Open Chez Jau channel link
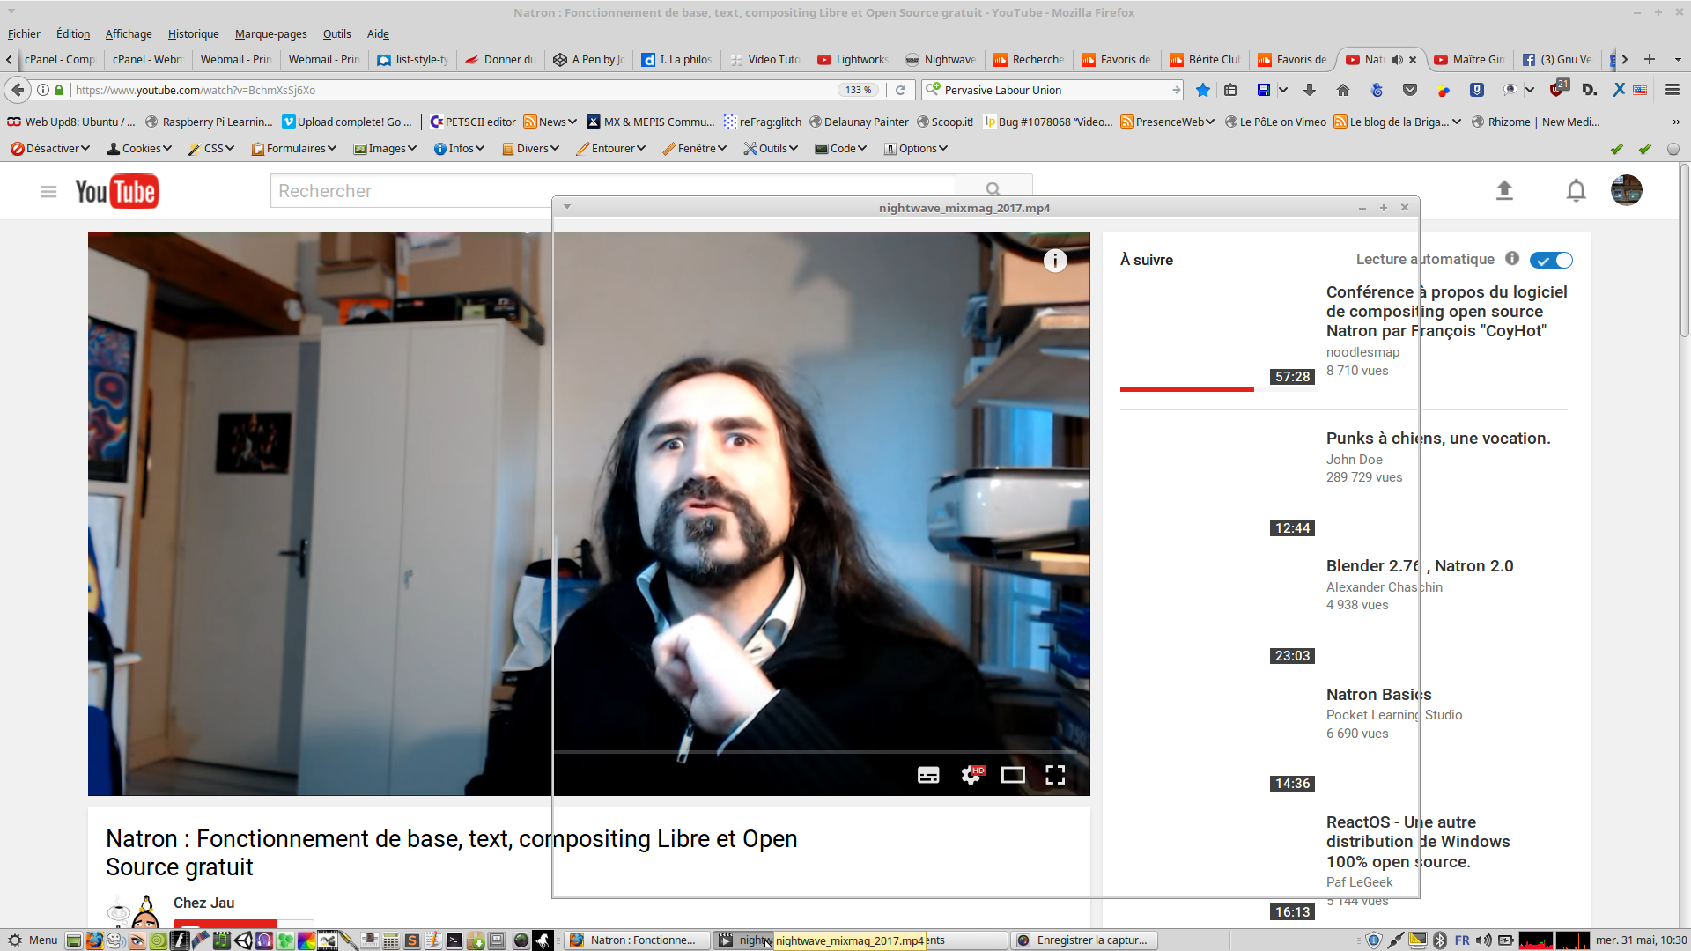This screenshot has height=951, width=1691. (x=203, y=903)
